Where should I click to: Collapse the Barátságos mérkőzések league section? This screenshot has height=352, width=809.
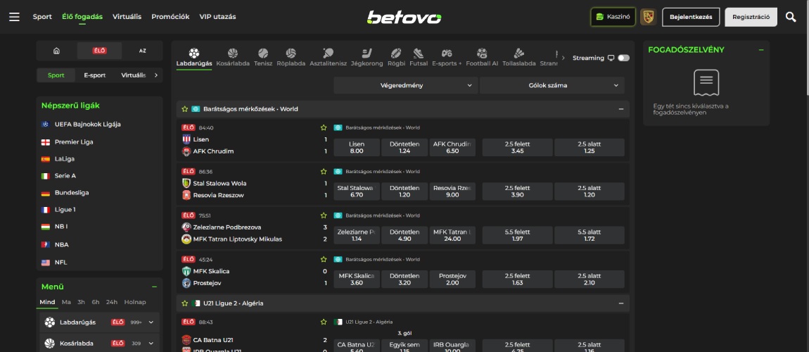pyautogui.click(x=620, y=109)
